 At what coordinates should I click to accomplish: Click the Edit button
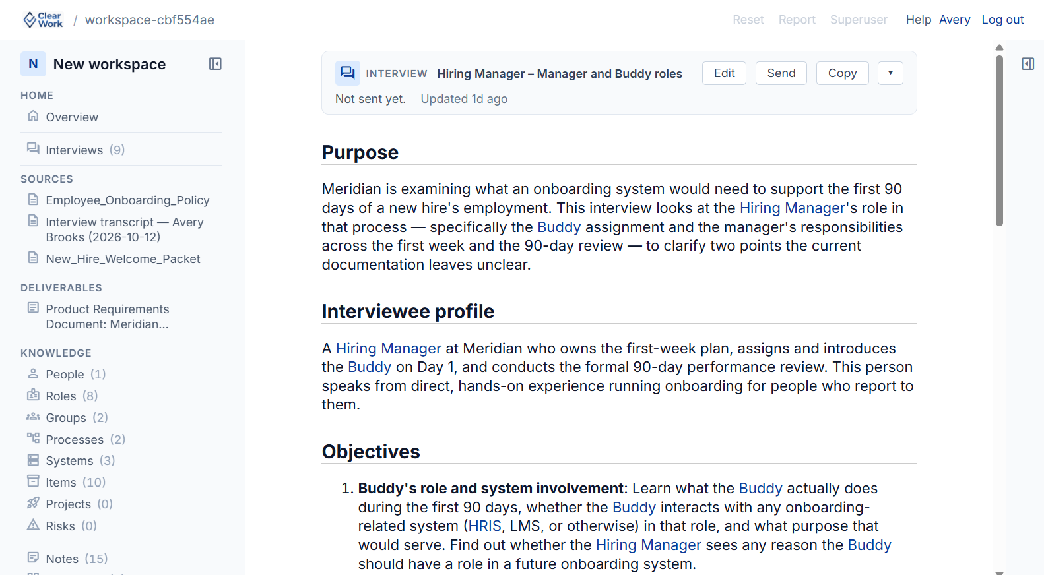(x=724, y=73)
